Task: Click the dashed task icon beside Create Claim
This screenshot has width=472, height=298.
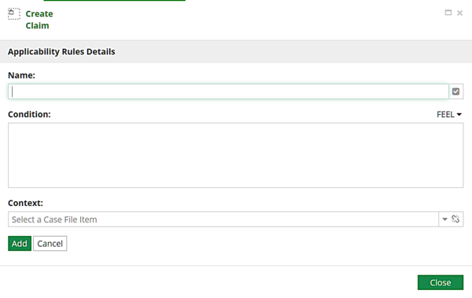Action: coord(14,14)
